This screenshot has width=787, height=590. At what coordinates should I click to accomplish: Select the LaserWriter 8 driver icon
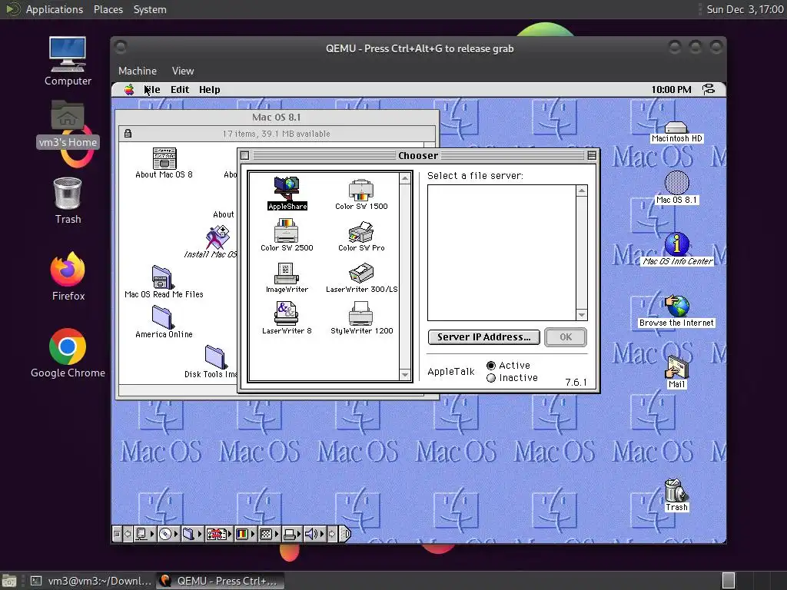(287, 318)
